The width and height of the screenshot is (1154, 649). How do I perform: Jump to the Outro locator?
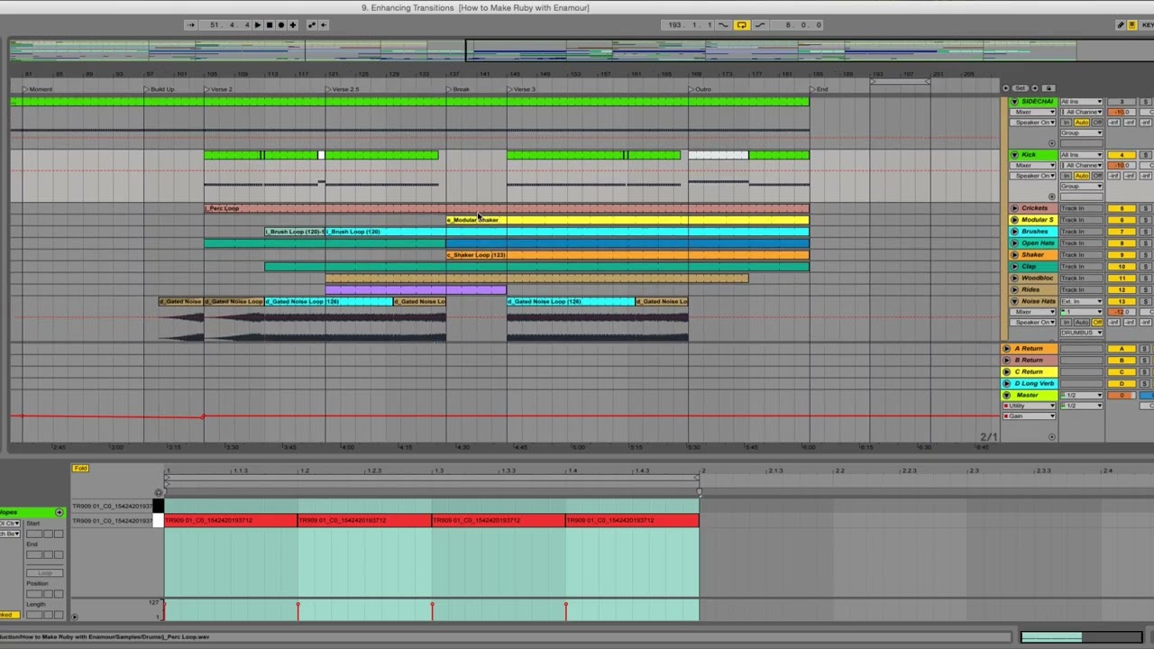coord(701,89)
